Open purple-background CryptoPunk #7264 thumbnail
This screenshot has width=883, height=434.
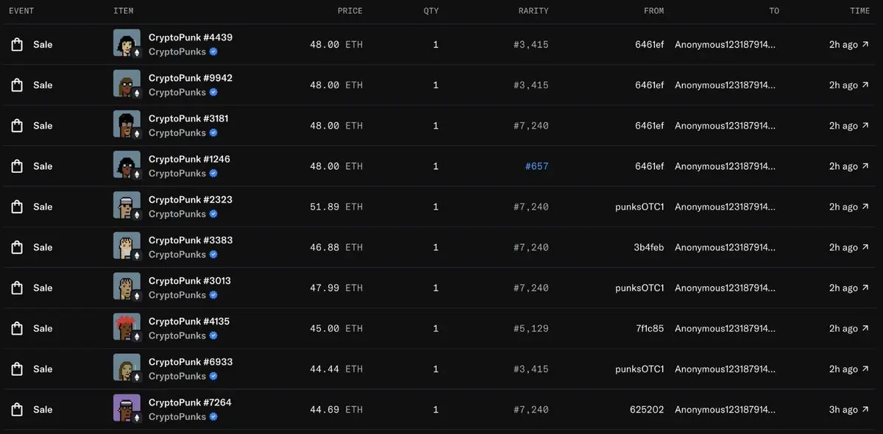click(127, 408)
